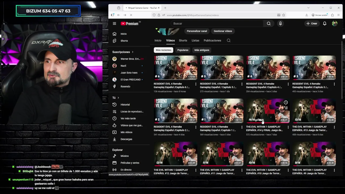This screenshot has width=345, height=194.
Task: Open a new browser tab
Action: [165, 8]
